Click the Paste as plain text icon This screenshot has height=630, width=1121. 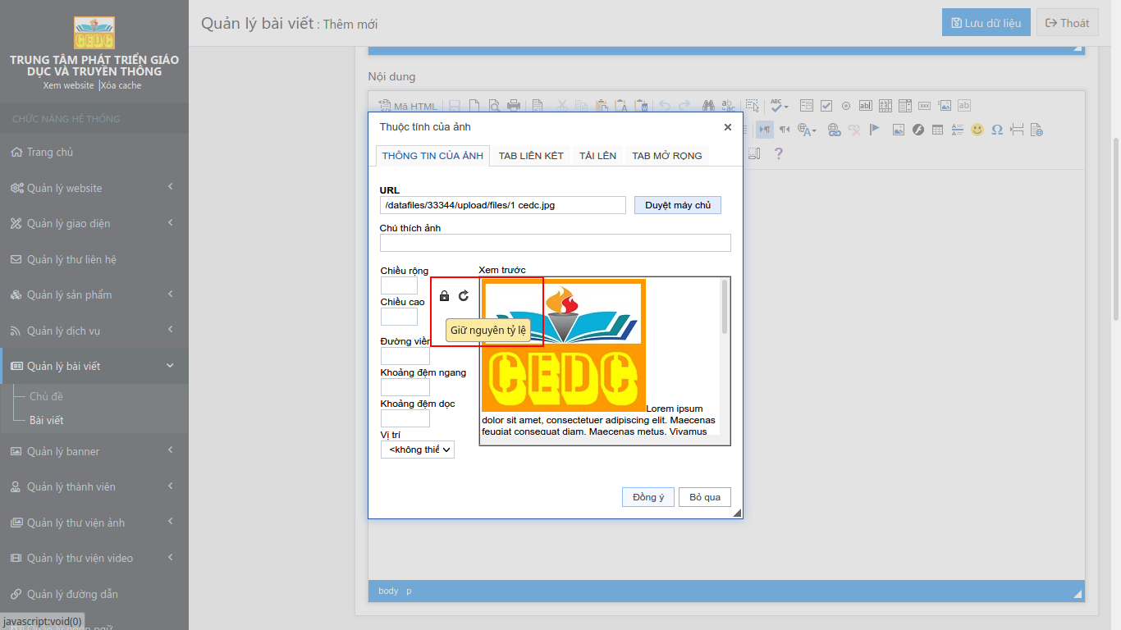[621, 106]
